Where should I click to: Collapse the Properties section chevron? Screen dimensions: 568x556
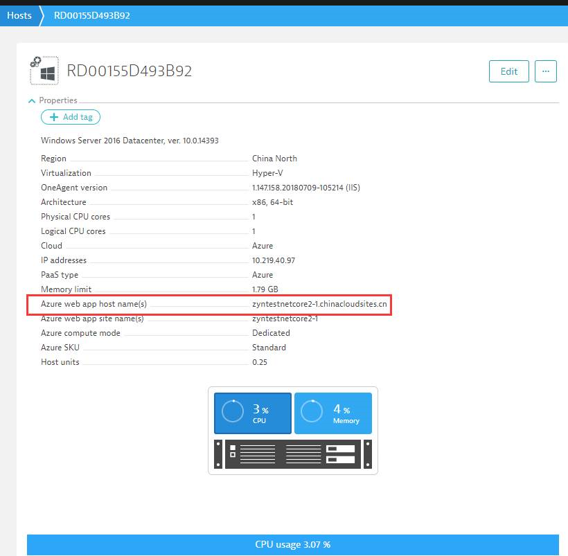click(x=32, y=100)
